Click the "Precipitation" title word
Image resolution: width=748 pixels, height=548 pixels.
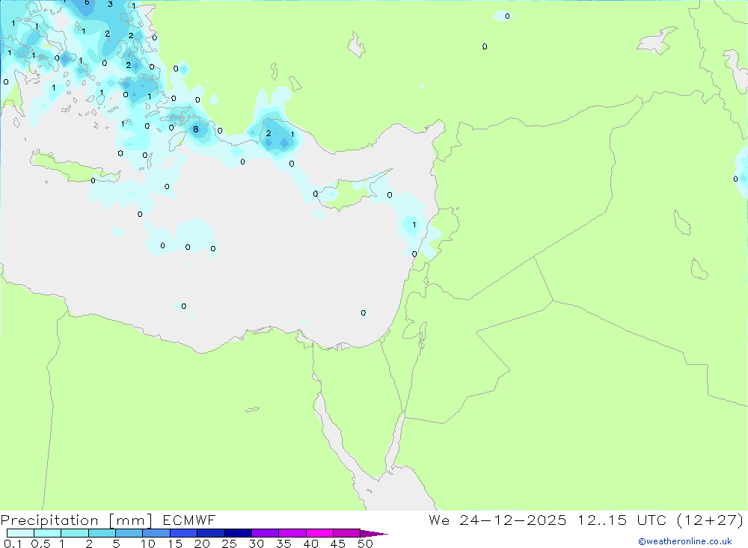coord(49,520)
